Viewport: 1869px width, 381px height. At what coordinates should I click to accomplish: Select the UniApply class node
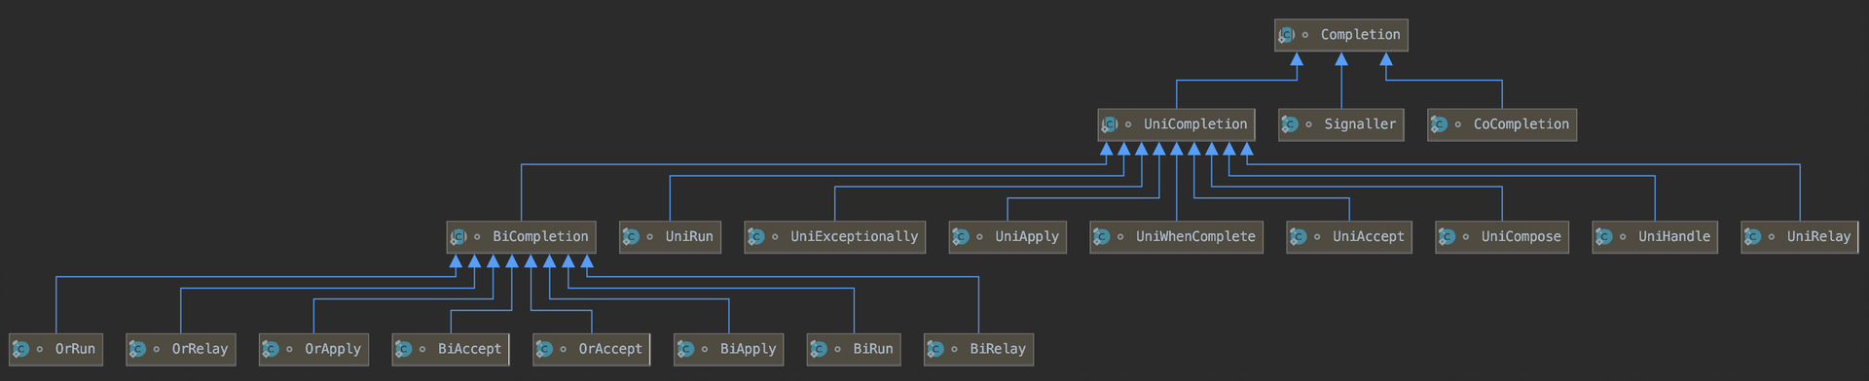click(x=1008, y=237)
